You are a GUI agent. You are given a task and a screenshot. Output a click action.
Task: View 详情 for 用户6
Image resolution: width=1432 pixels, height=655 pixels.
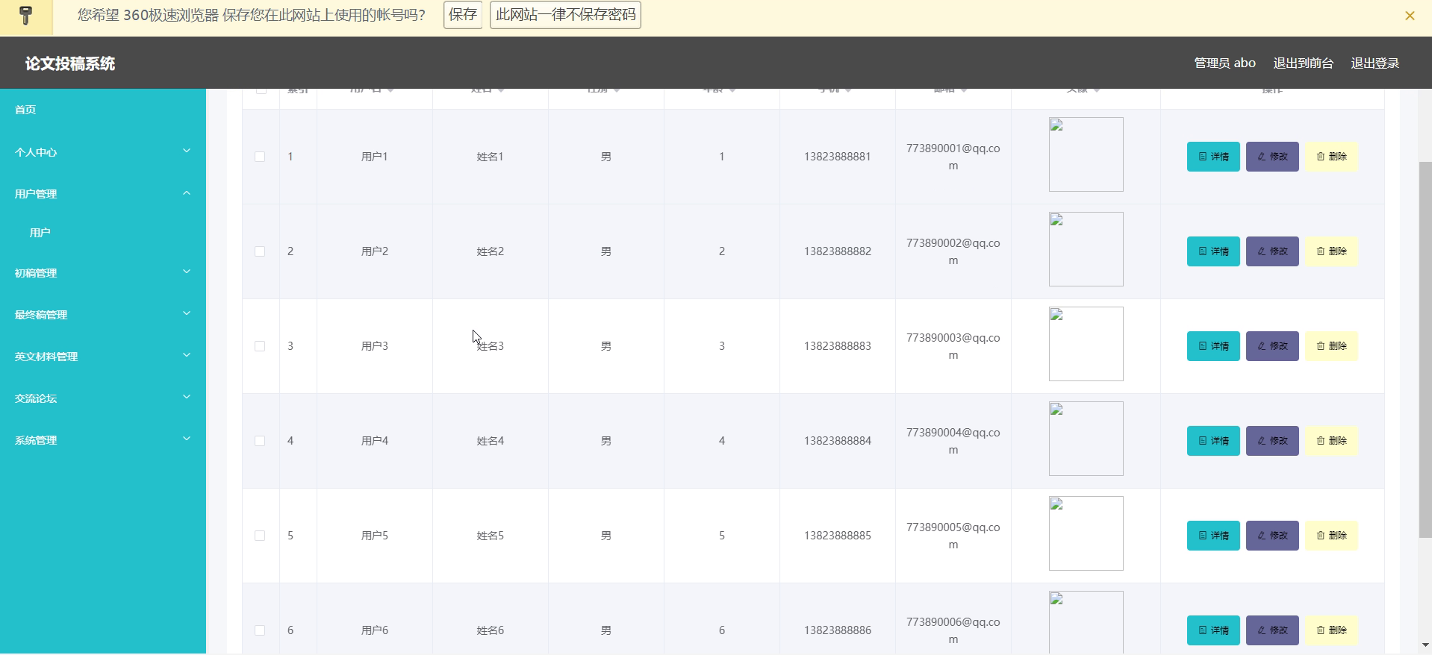click(1213, 630)
